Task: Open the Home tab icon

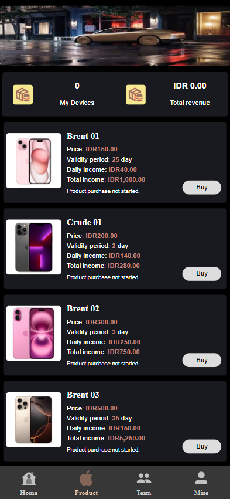Action: click(x=29, y=478)
